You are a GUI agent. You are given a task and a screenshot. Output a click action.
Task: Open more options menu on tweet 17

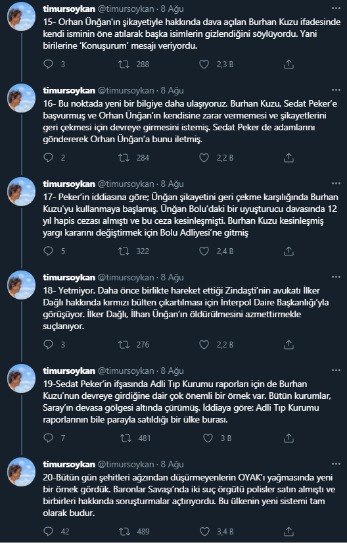(336, 184)
